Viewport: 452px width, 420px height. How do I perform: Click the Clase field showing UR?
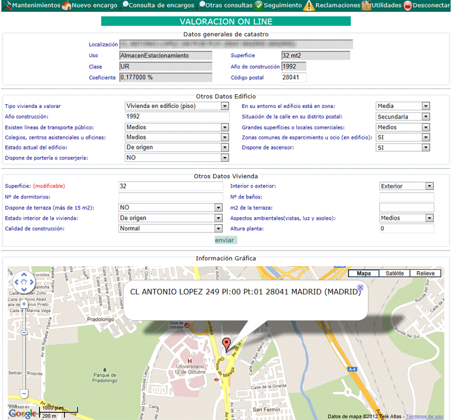coord(166,67)
